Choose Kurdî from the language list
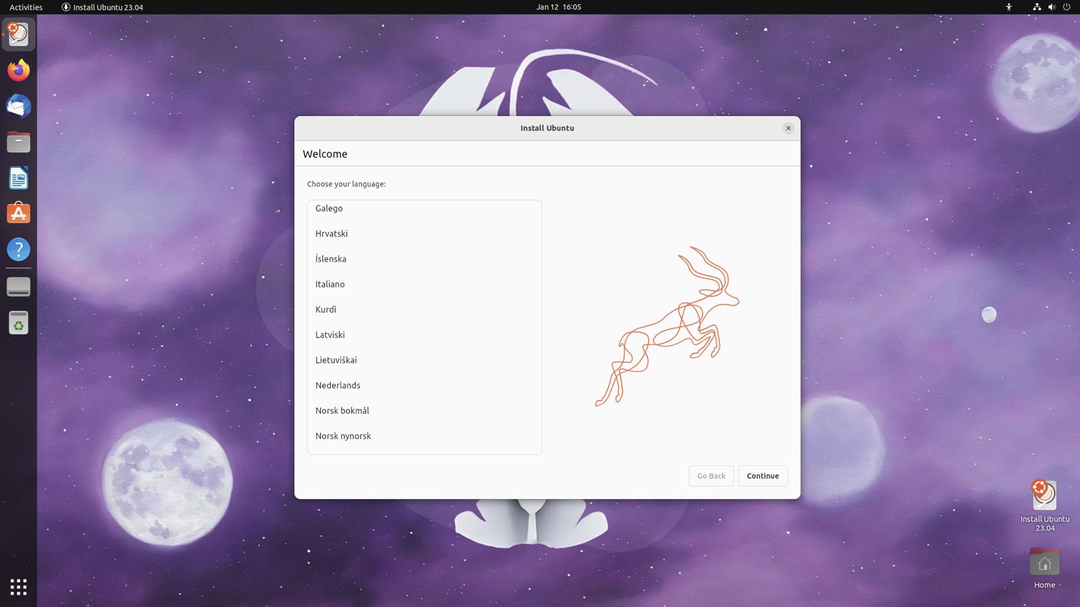The width and height of the screenshot is (1080, 607). 425,310
